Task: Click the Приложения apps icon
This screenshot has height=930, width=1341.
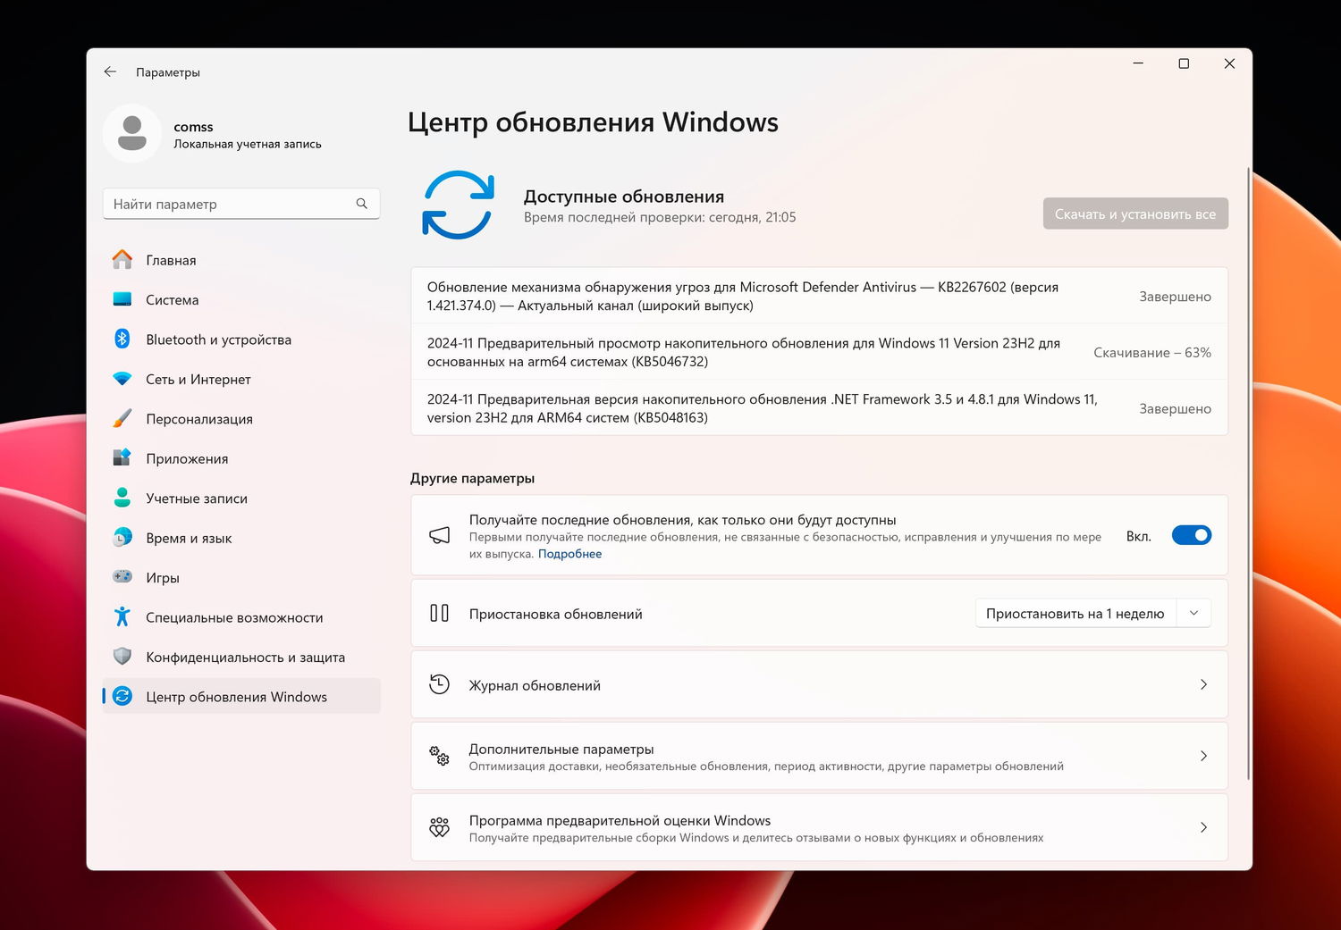Action: pos(122,457)
